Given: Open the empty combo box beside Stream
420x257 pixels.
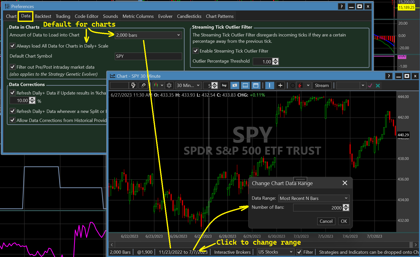Looking at the screenshot, I should pos(351,85).
